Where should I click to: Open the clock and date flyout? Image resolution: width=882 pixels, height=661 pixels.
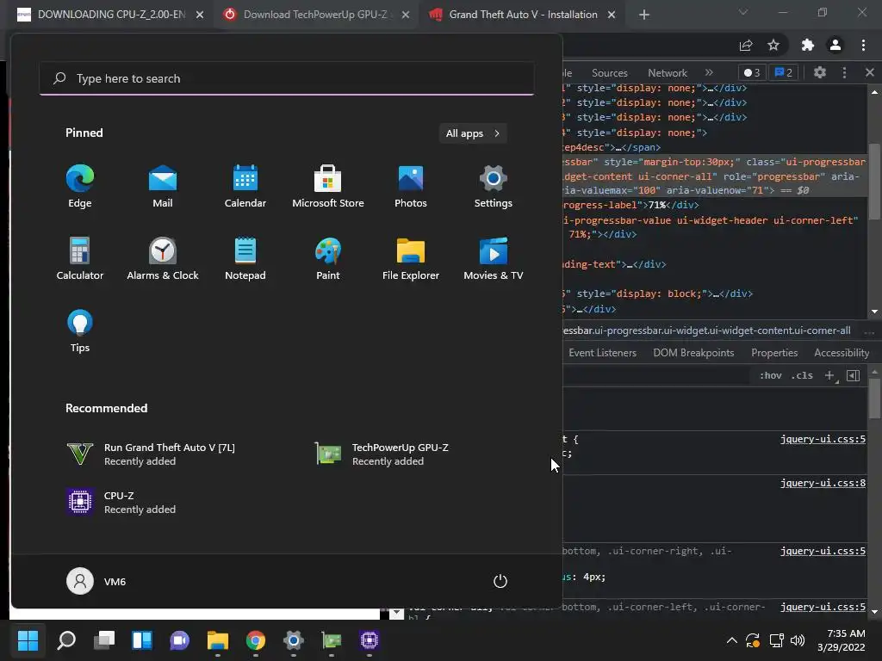(x=842, y=640)
